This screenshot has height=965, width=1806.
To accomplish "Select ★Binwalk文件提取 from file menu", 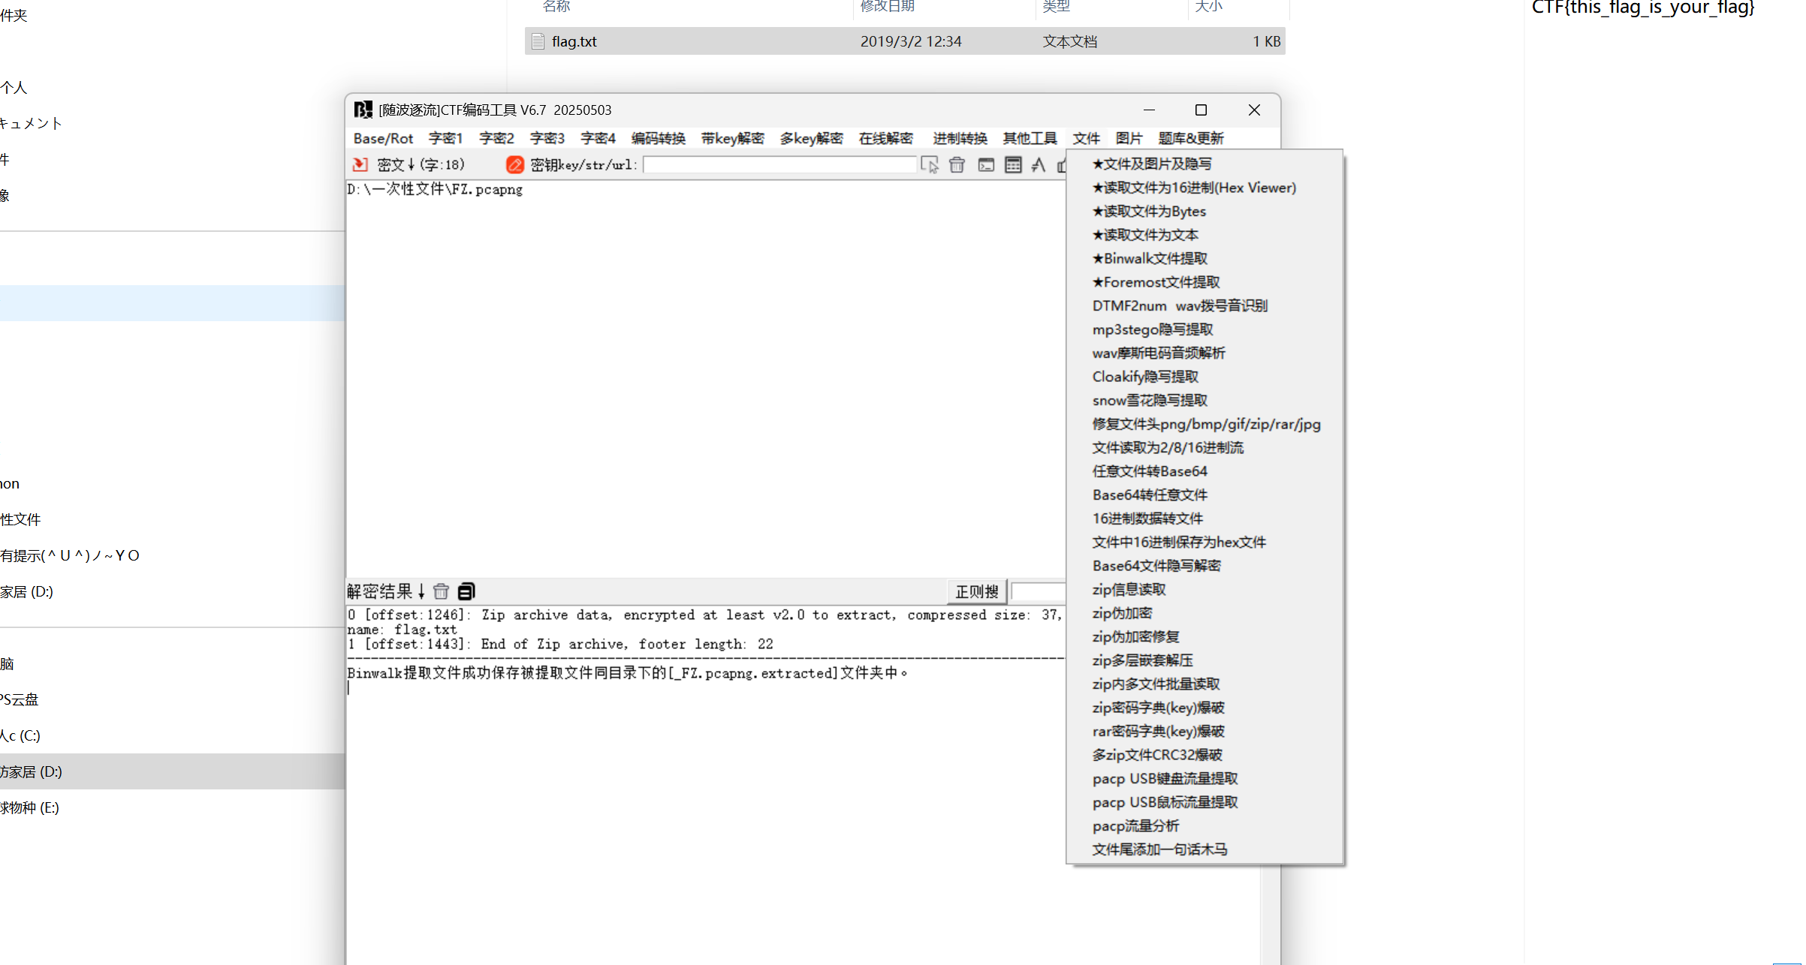I will [x=1150, y=258].
